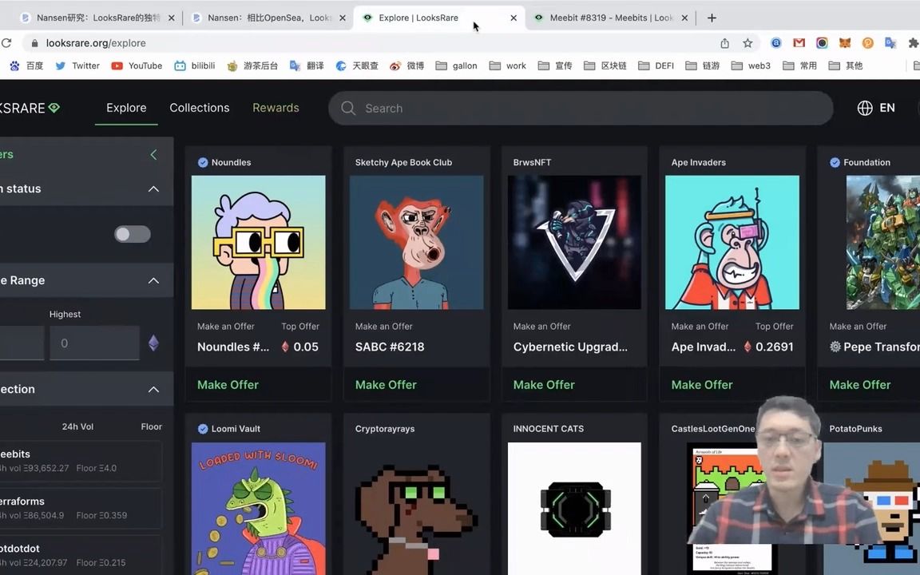This screenshot has width=920, height=575.
Task: Open the MetaMask fox extension icon
Action: click(844, 43)
